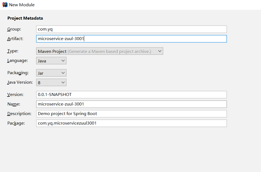This screenshot has height=172, width=261.
Task: Click the "Package:" label
Action: (16, 123)
